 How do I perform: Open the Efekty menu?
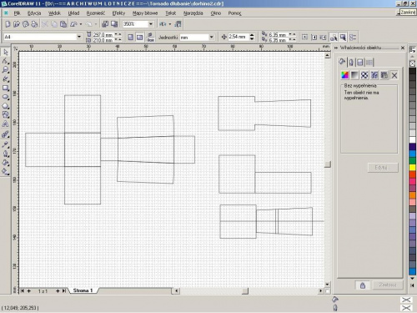118,13
